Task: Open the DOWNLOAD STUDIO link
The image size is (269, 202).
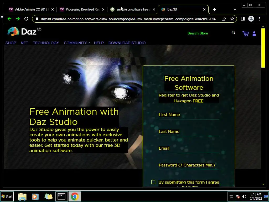Action: tap(127, 43)
